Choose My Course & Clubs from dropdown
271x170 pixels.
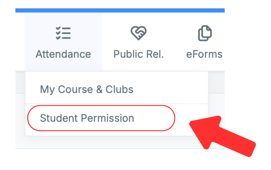(87, 89)
